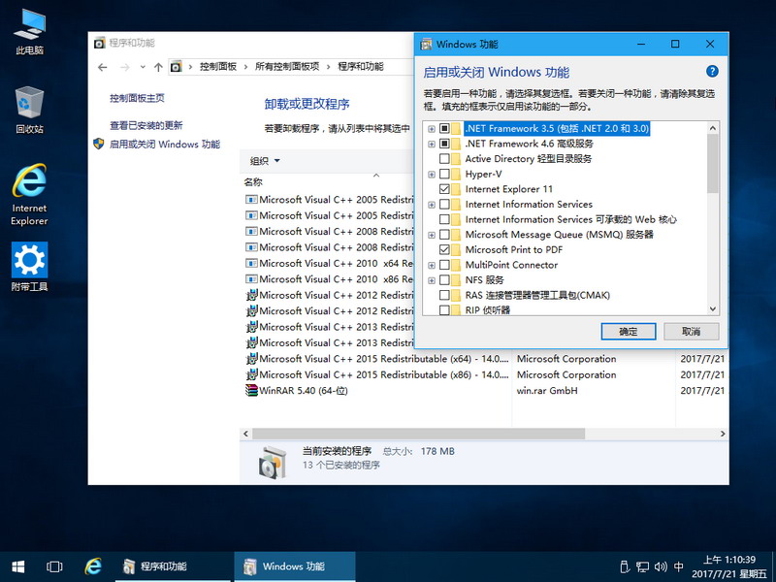
Task: Click the WinRAR 5.40 program icon
Action: [x=251, y=391]
